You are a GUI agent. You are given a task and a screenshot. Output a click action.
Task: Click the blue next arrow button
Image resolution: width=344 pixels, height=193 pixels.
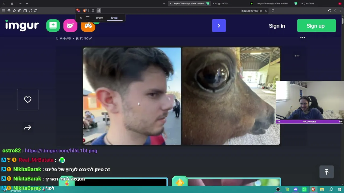[x=219, y=26]
